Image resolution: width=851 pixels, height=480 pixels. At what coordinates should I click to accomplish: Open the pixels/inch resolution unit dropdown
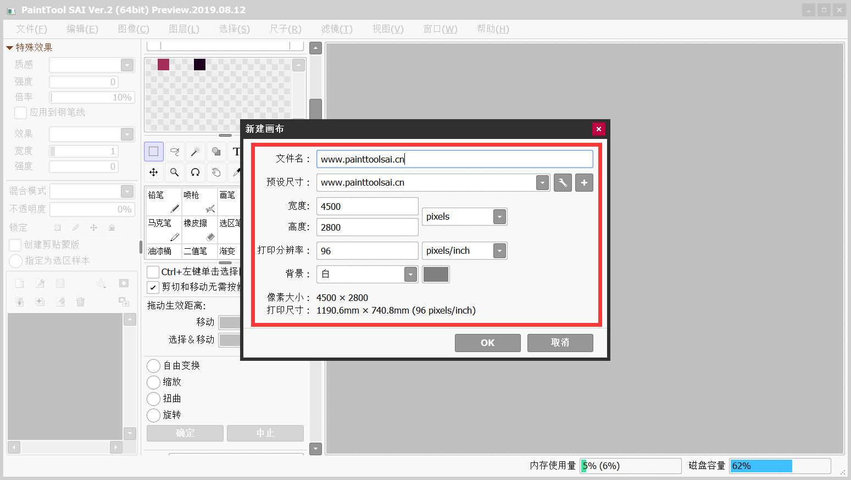point(499,251)
